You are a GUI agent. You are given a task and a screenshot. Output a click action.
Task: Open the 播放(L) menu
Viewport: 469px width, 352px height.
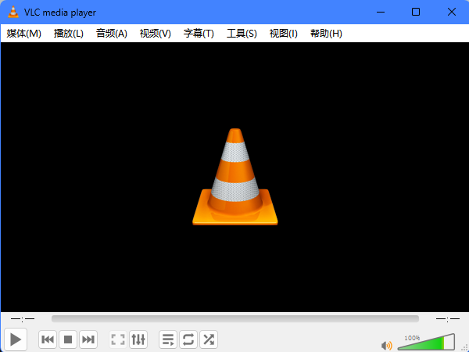pyautogui.click(x=69, y=33)
